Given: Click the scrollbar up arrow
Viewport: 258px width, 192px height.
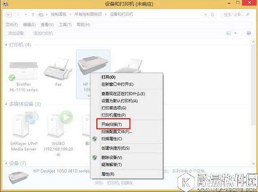Looking at the screenshot, I should (x=254, y=42).
